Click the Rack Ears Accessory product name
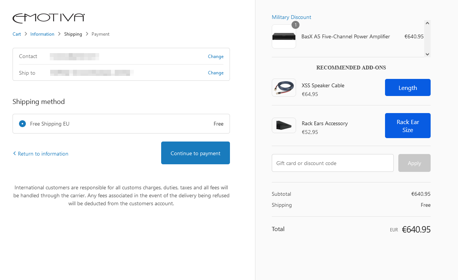 click(x=325, y=123)
